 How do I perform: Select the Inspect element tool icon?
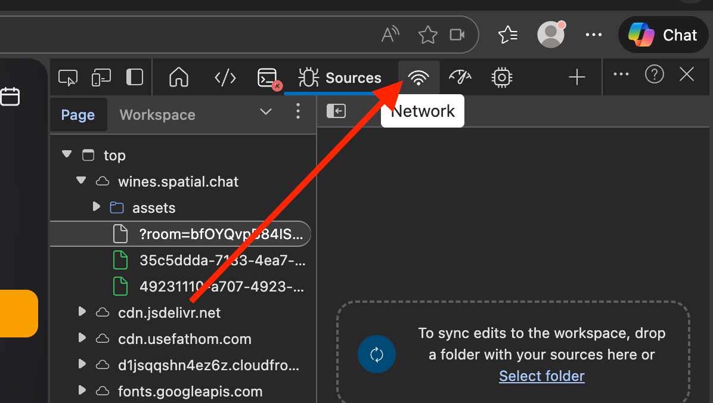pos(68,77)
